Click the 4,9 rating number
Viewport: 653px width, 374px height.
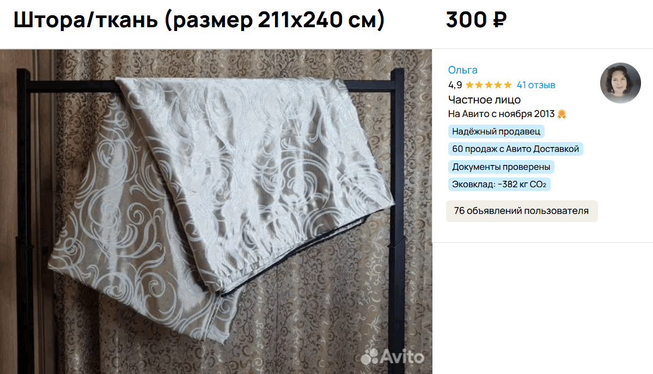click(x=455, y=85)
